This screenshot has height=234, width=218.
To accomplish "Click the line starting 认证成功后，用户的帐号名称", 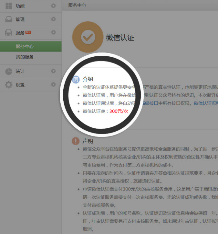I will [151, 213].
